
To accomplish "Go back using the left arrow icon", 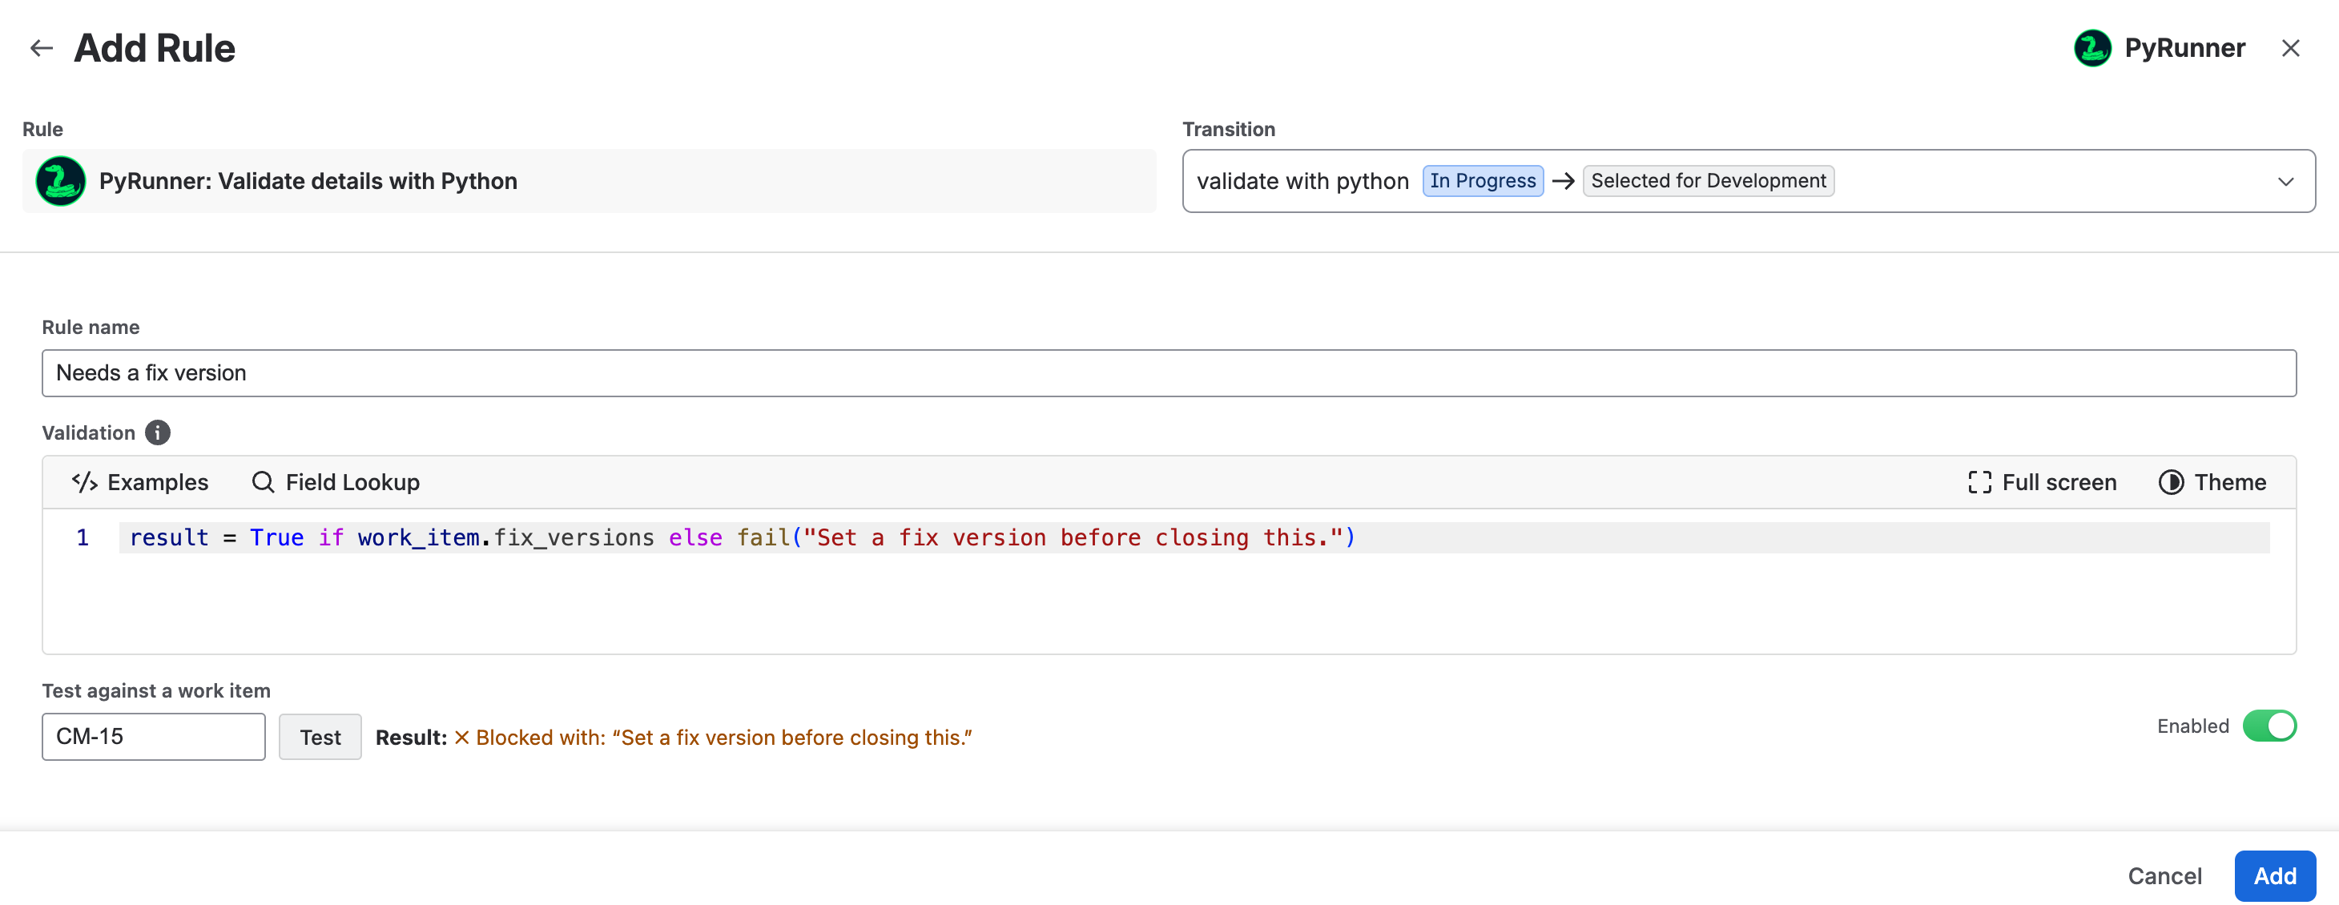I will 42,48.
